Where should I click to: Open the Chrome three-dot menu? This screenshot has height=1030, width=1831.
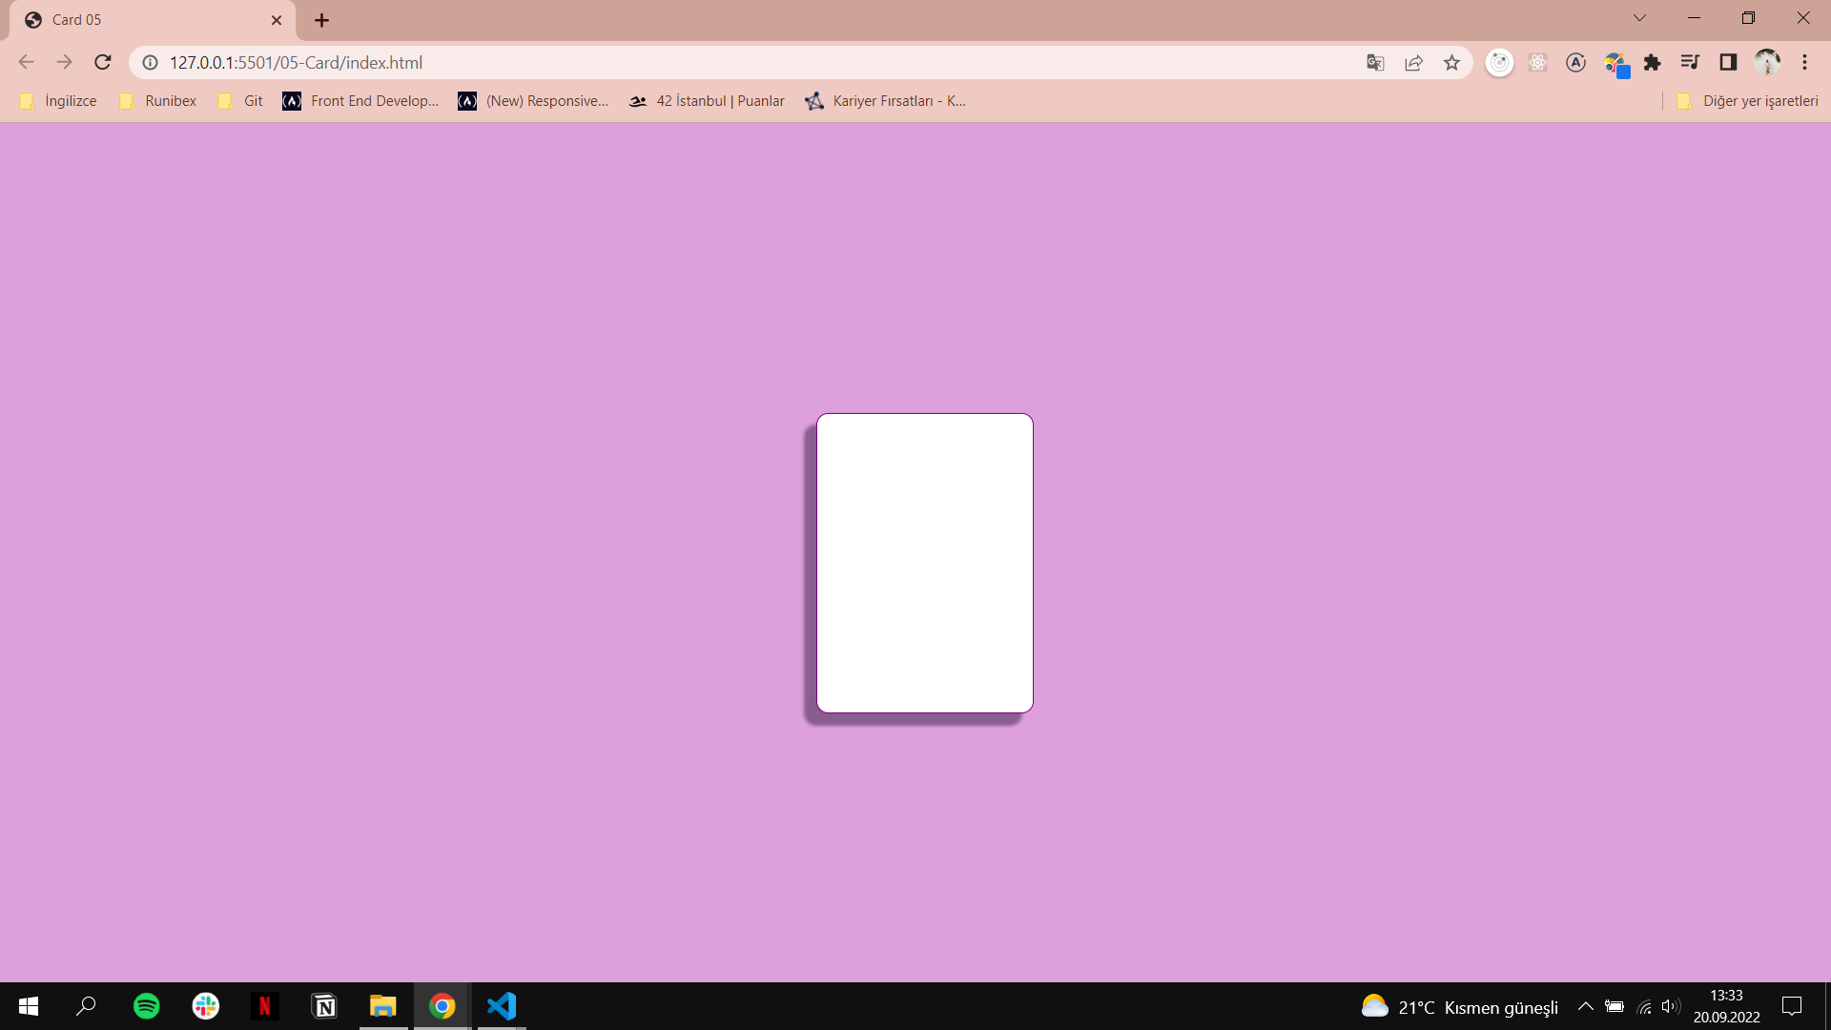click(1805, 62)
